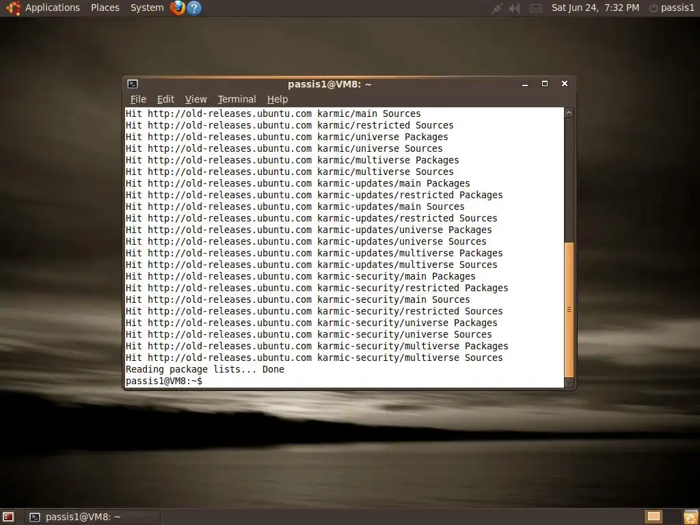Click the terminal scrollbar up arrow
The height and width of the screenshot is (525, 700).
[569, 113]
